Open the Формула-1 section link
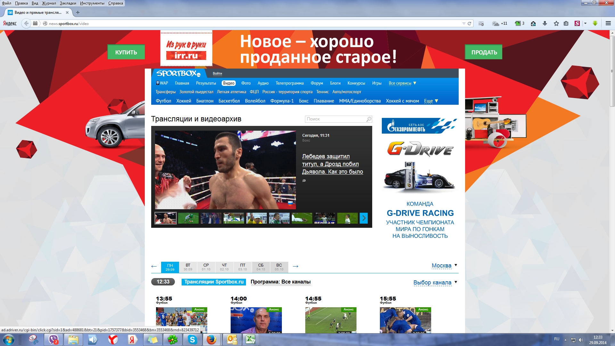 click(282, 101)
